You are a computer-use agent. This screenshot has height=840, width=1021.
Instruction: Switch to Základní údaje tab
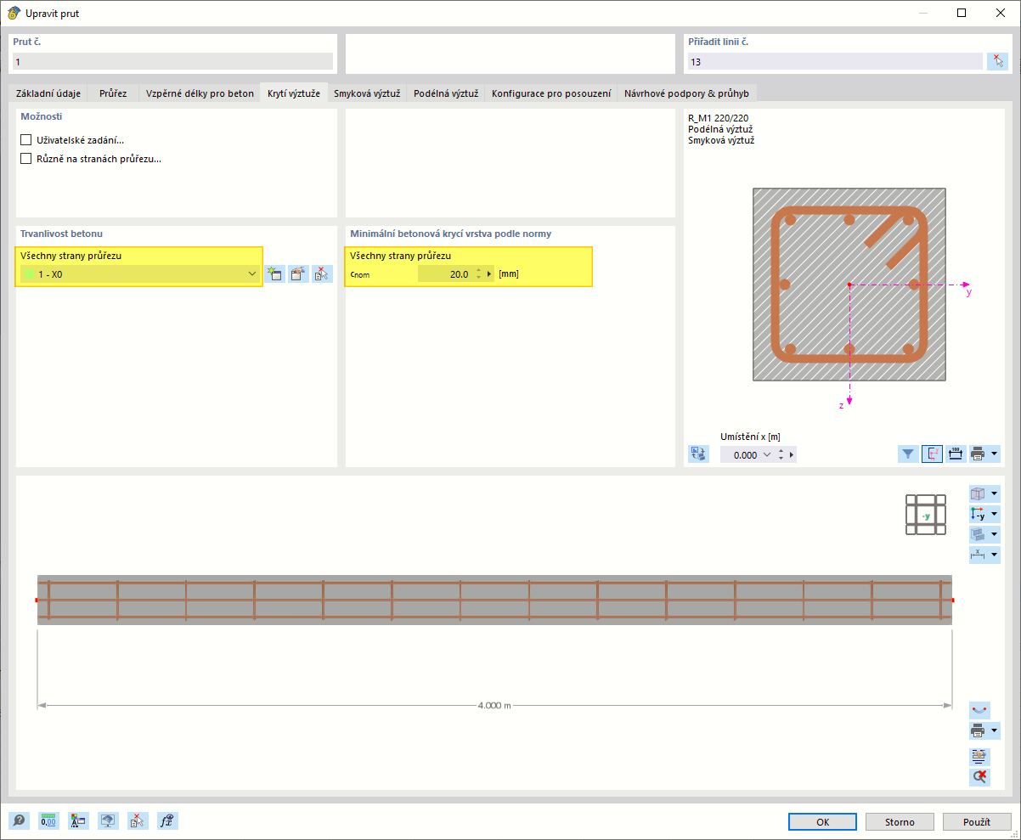[x=48, y=93]
